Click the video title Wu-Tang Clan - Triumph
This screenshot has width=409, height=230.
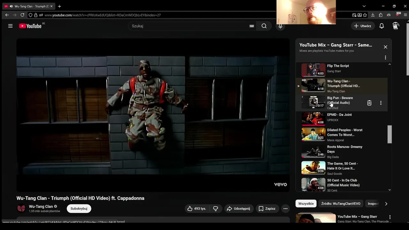pyautogui.click(x=81, y=198)
